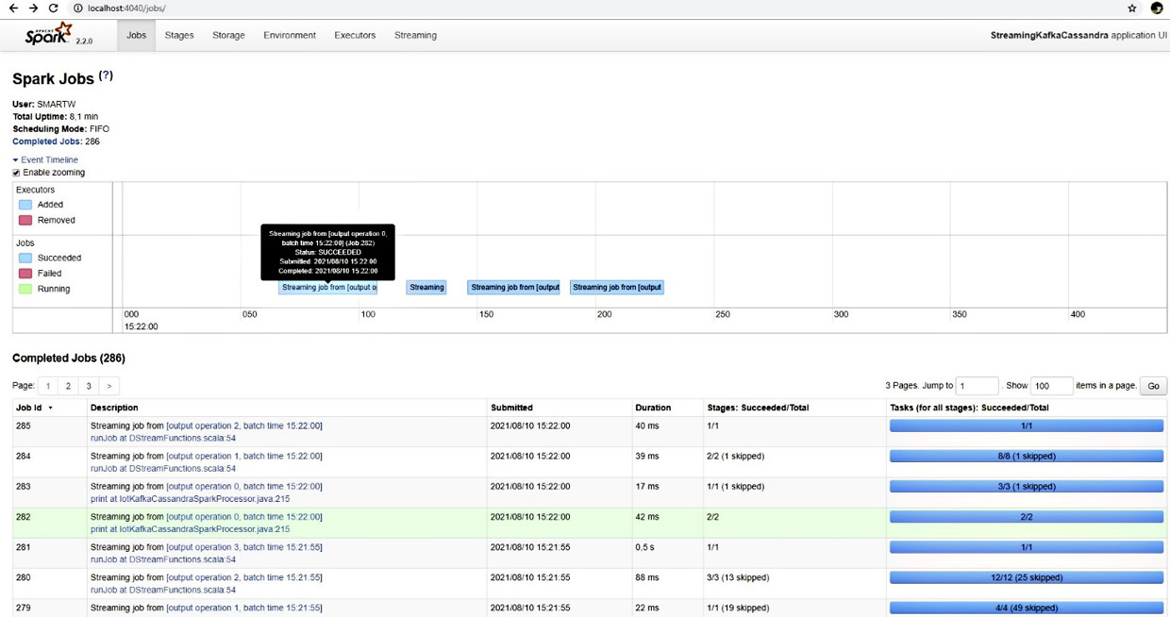This screenshot has height=617, width=1170.
Task: Click the Succeeded jobs legend swatch
Action: coord(25,258)
